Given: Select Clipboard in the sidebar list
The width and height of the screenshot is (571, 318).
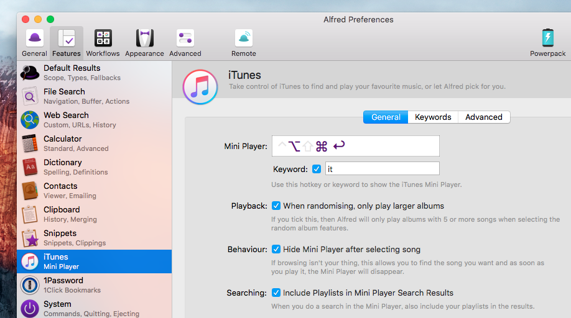Looking at the screenshot, I should tap(93, 214).
